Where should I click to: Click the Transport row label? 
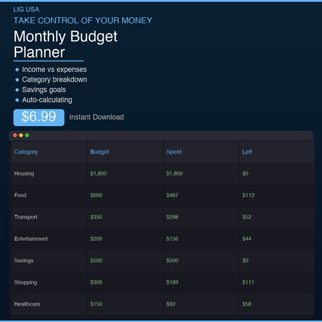coord(26,217)
